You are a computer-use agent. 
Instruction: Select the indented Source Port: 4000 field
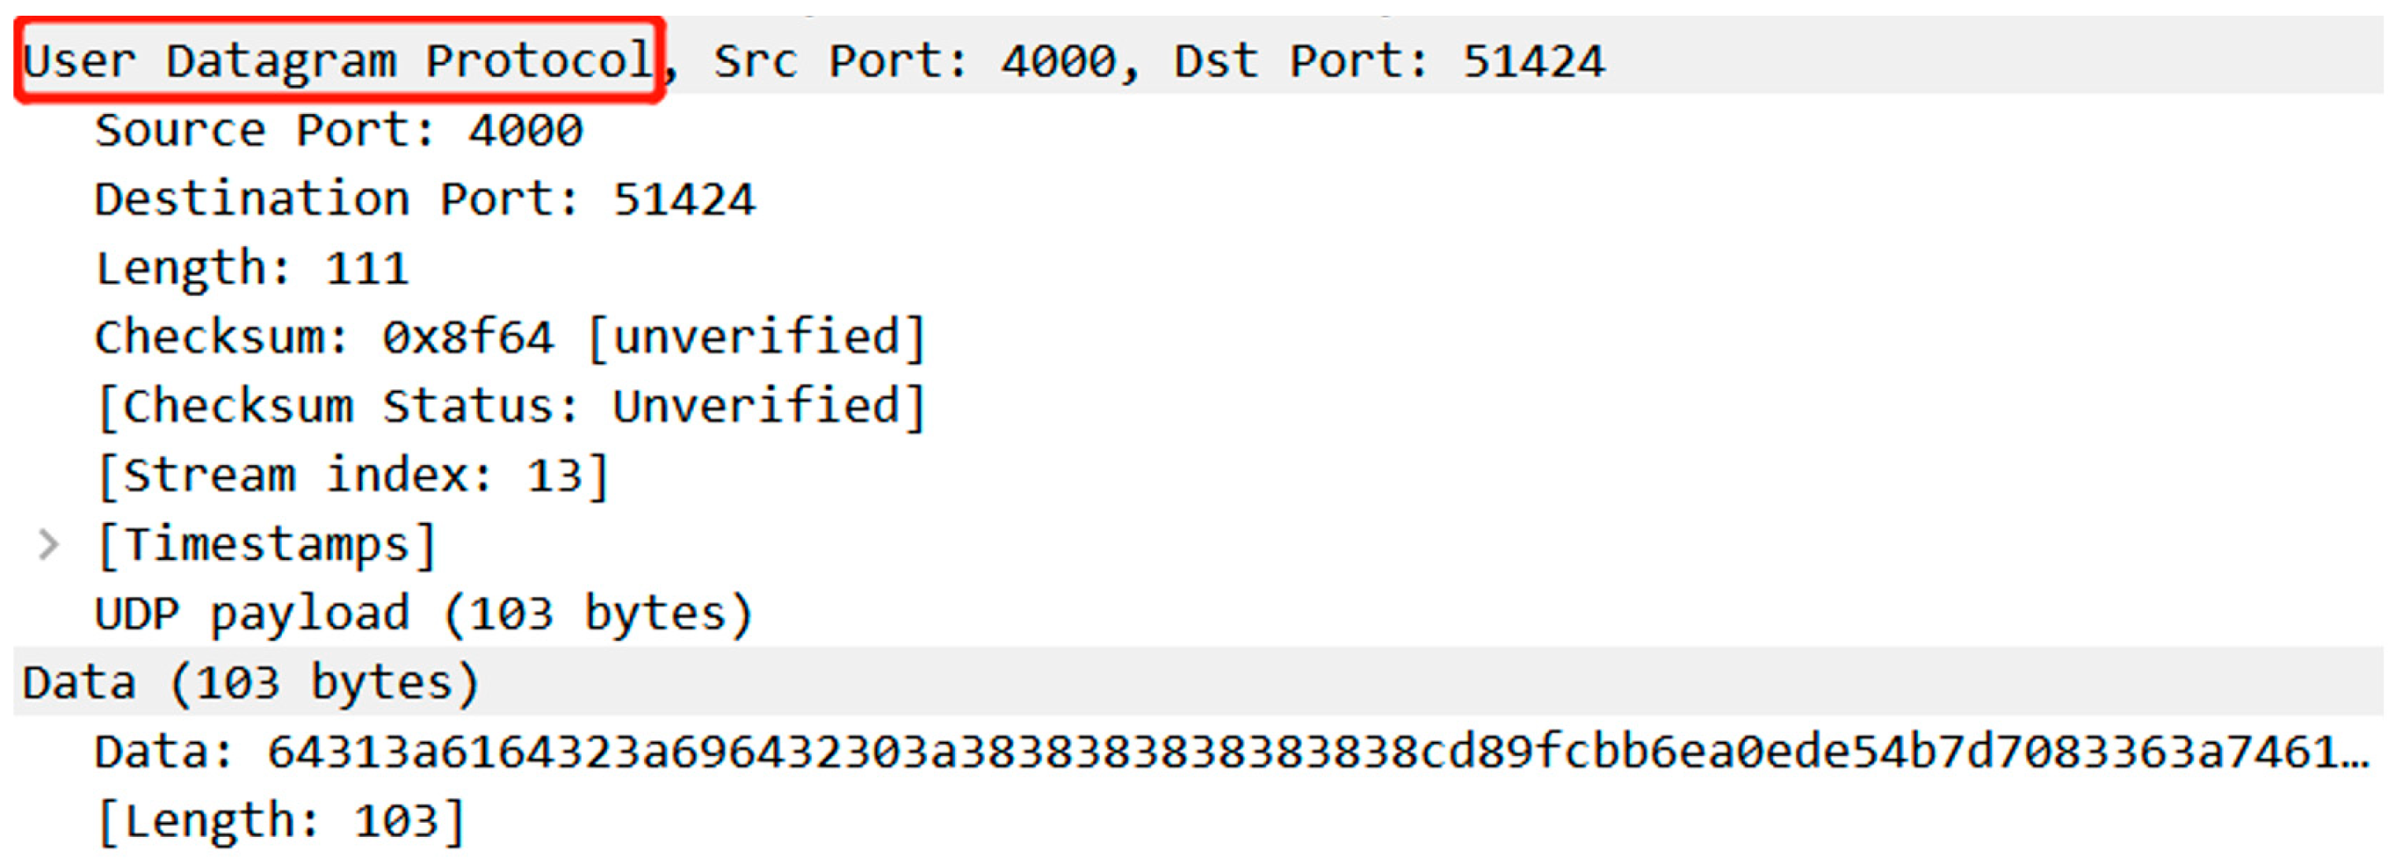click(339, 130)
